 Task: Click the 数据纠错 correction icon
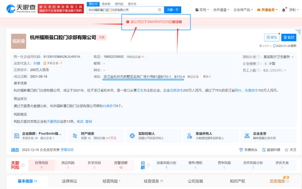[264, 150]
